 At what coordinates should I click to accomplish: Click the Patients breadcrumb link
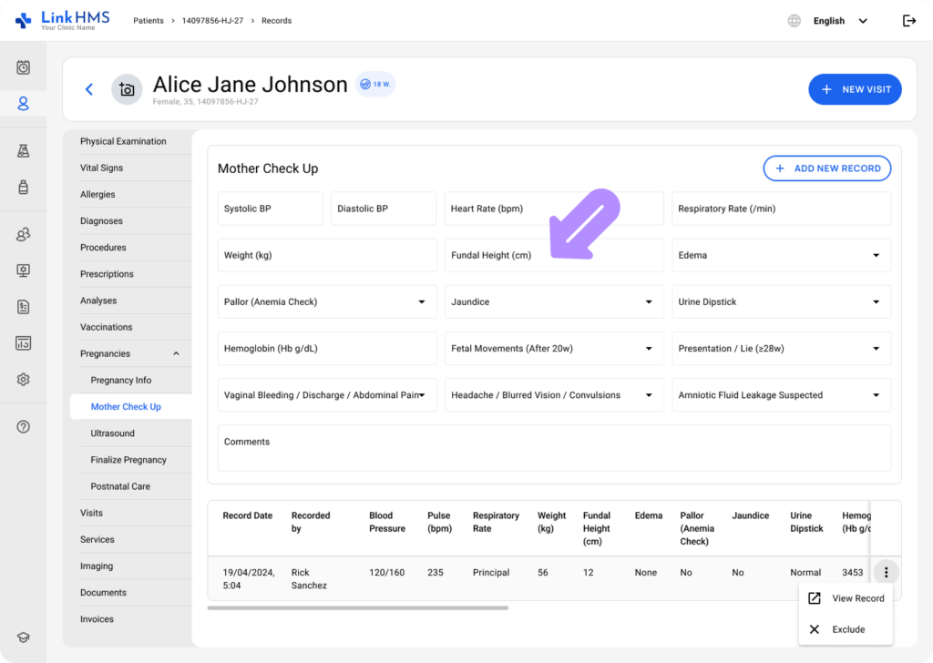[149, 21]
